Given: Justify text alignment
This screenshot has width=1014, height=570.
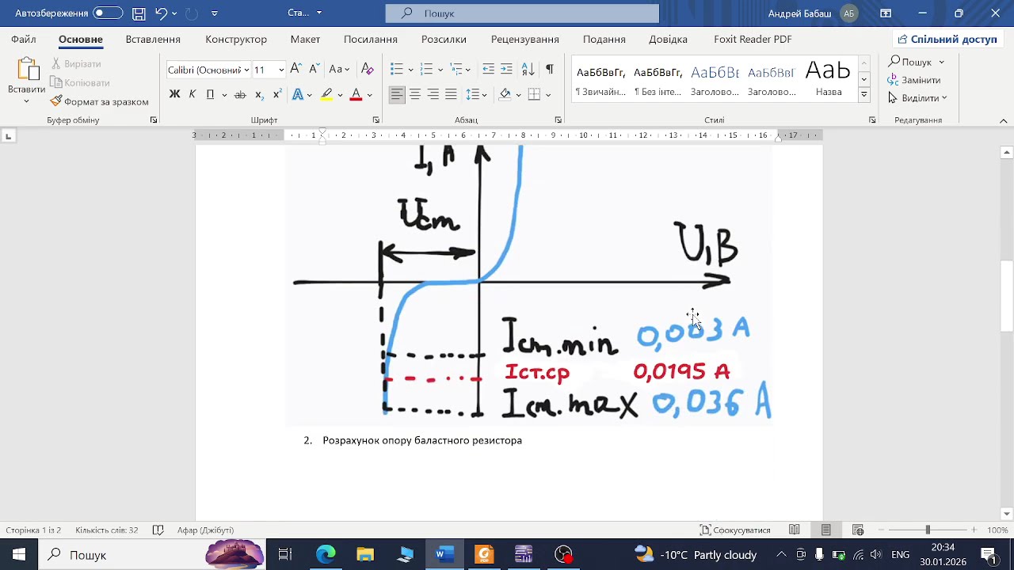Looking at the screenshot, I should [452, 94].
